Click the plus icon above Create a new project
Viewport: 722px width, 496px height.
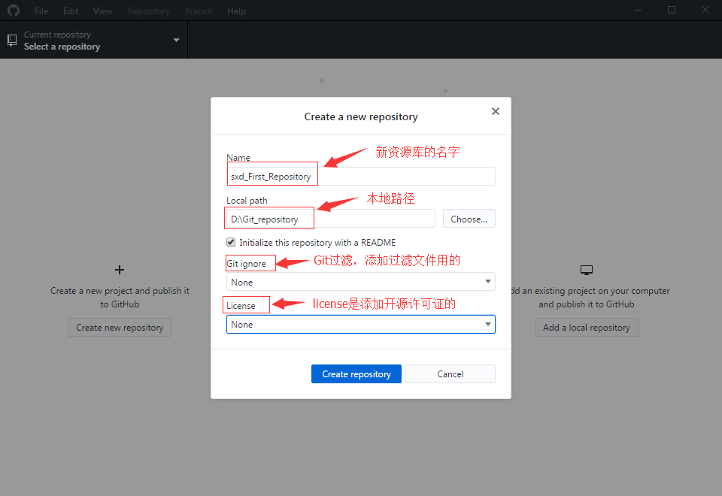tap(120, 270)
